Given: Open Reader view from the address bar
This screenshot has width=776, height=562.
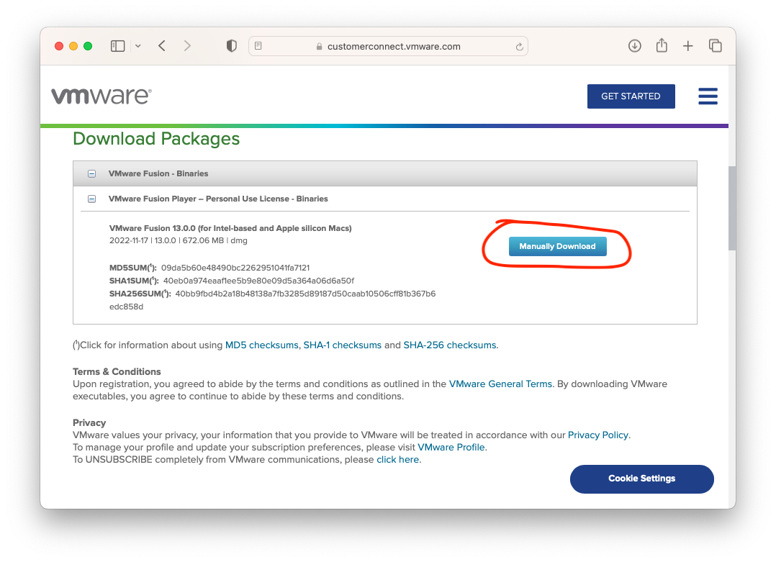Looking at the screenshot, I should click(258, 45).
